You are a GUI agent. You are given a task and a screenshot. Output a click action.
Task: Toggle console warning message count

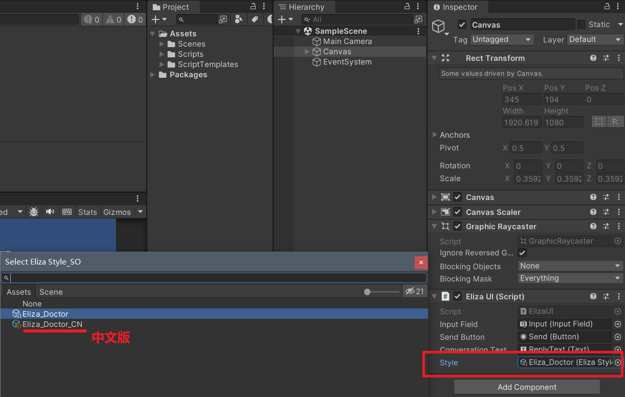(x=114, y=19)
